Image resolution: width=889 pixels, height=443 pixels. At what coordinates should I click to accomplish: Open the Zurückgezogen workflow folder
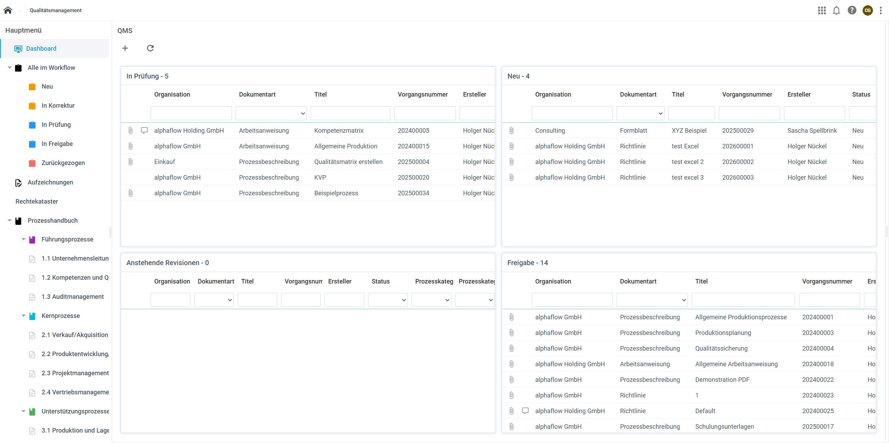(x=63, y=163)
